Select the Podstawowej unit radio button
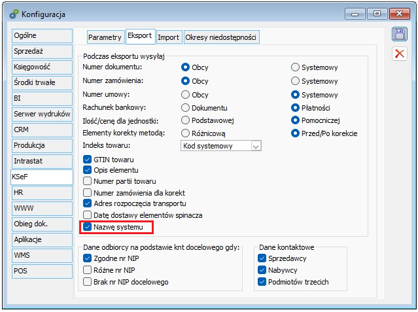Image resolution: width=418 pixels, height=312 pixels. click(x=185, y=120)
